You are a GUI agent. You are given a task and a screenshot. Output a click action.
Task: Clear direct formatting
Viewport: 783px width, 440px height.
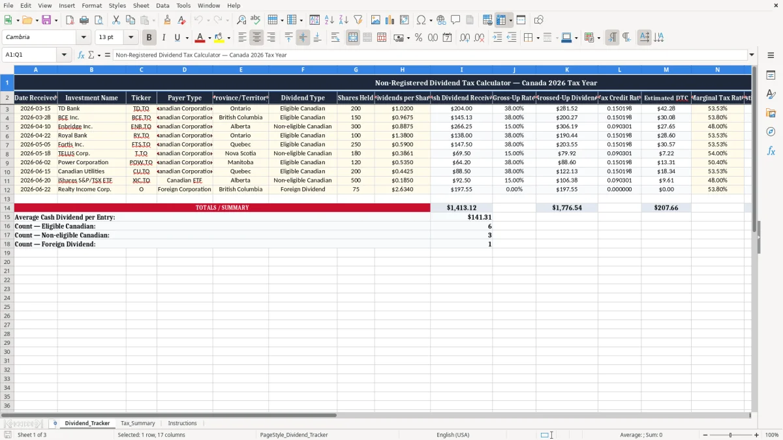coord(181,20)
